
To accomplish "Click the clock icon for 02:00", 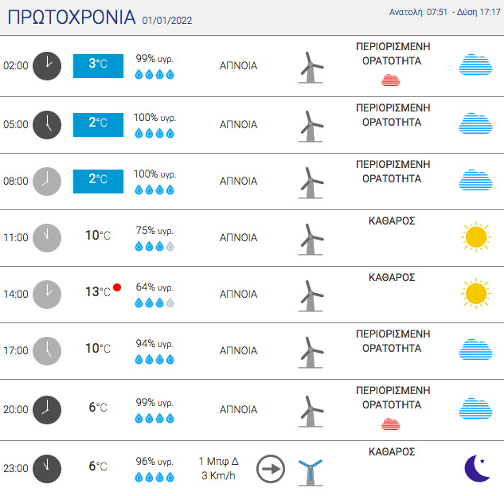I will point(47,66).
